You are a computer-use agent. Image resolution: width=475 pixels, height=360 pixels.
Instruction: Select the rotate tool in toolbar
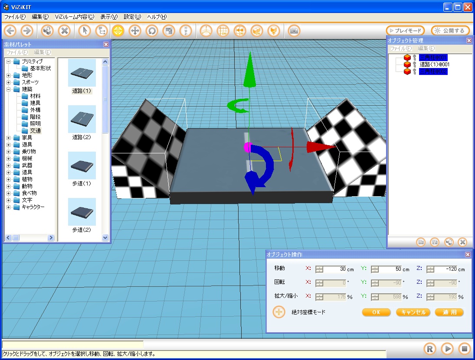tap(152, 31)
